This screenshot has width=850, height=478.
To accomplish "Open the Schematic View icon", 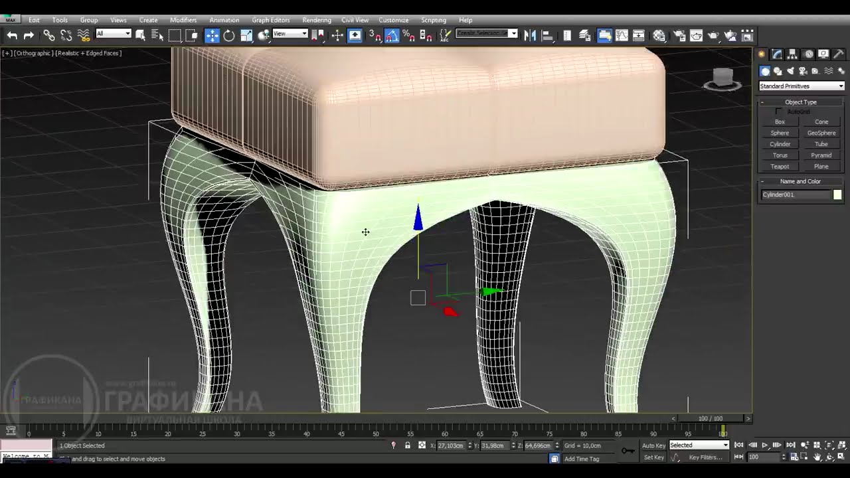I will (x=639, y=35).
